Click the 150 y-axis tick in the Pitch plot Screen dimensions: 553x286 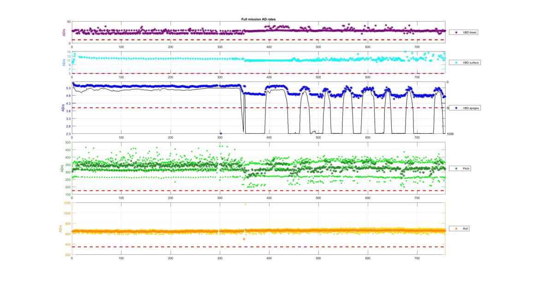tap(68, 194)
